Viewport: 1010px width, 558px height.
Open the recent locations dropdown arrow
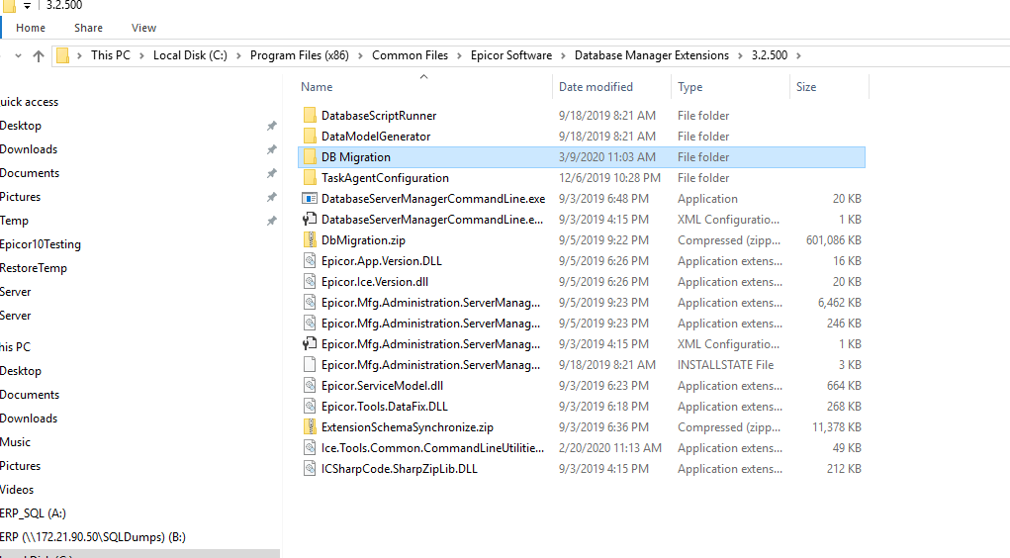tap(18, 56)
